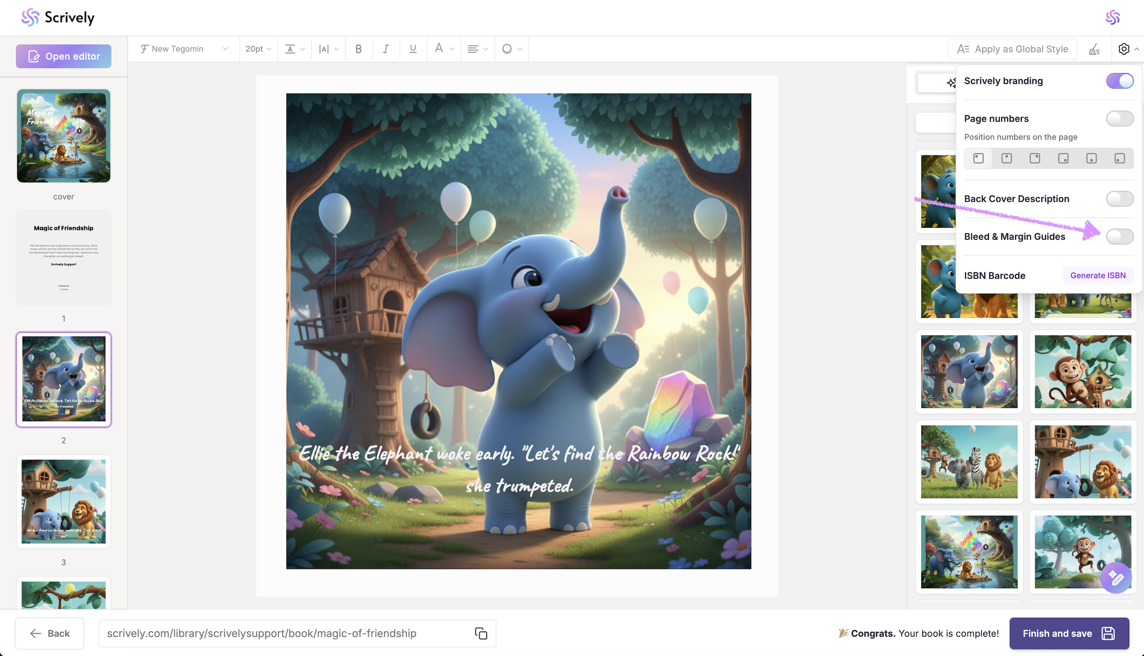Disable the Scrively branding toggle

1119,81
